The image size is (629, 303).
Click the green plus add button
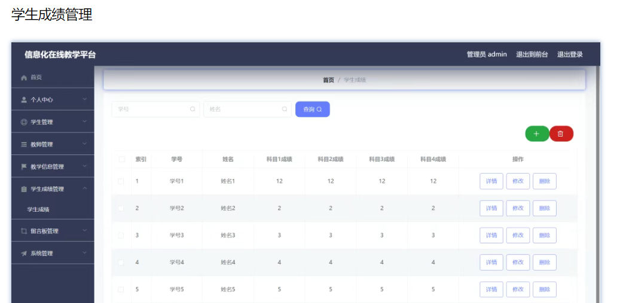coord(537,134)
